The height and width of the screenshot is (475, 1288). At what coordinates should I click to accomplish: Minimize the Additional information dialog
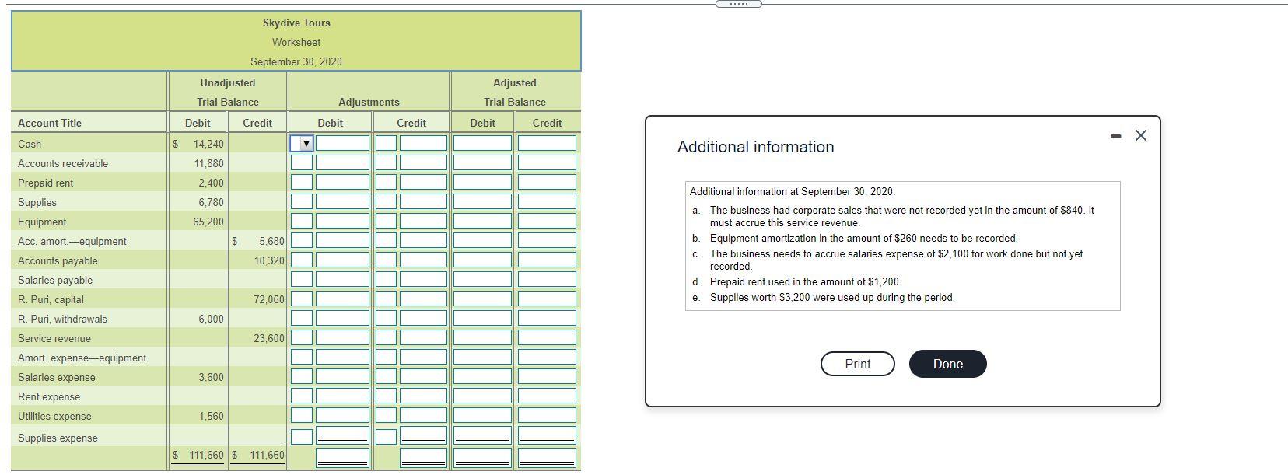[x=1116, y=136]
